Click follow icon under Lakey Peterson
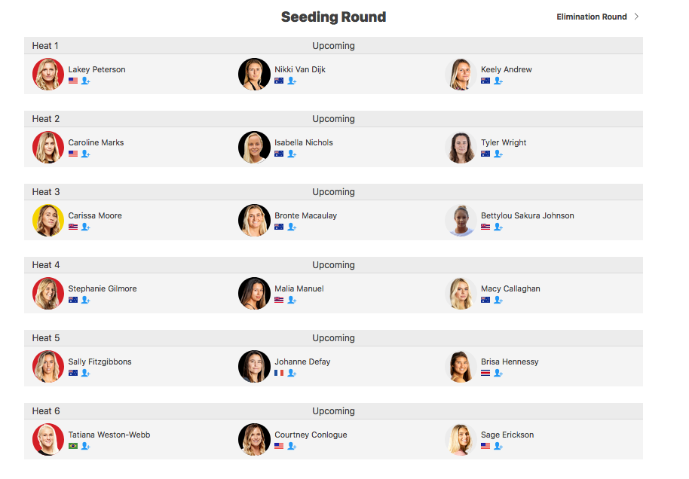This screenshot has height=479, width=689. (x=86, y=81)
